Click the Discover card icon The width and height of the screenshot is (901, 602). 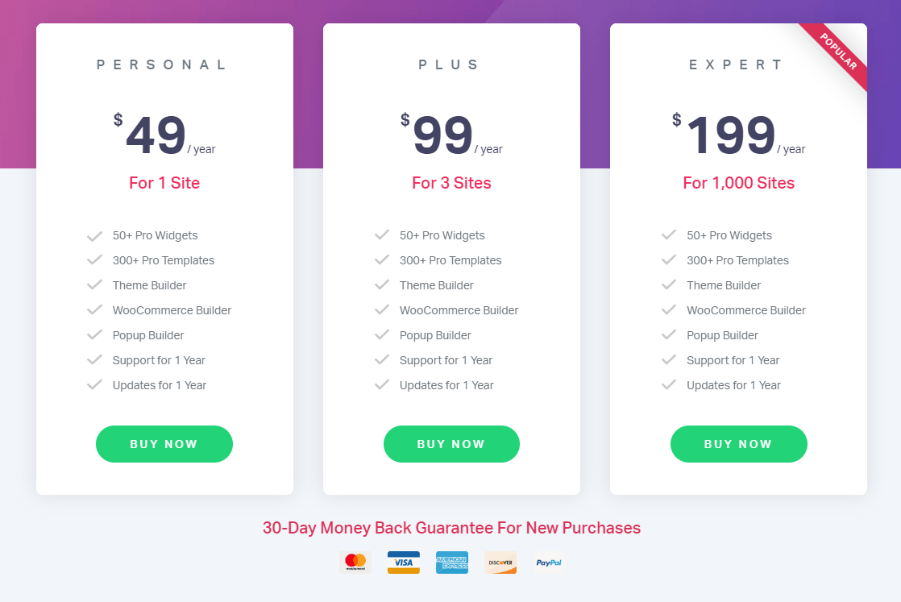[x=500, y=563]
